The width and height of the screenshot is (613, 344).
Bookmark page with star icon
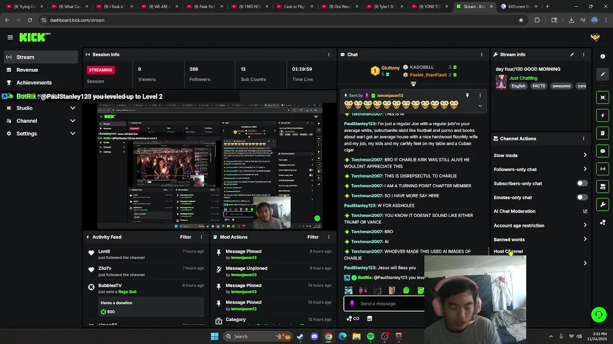(521, 20)
